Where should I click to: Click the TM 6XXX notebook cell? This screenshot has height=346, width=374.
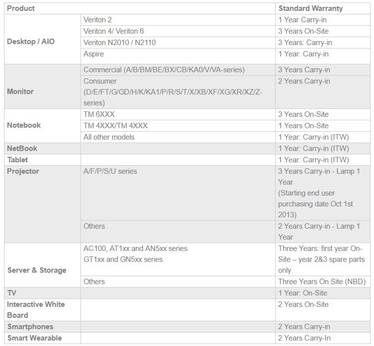click(99, 114)
